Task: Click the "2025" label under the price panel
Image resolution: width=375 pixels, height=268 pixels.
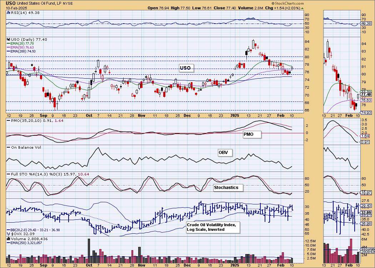Action: point(235,115)
